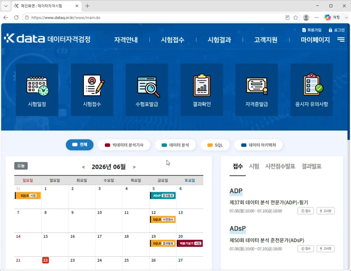The image size is (351, 271).
Task: Reload the page with refresh icon
Action: point(16,17)
